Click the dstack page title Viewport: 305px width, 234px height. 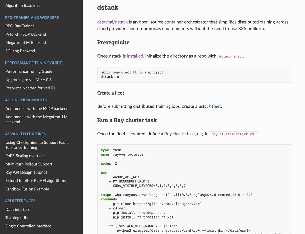coord(108,7)
